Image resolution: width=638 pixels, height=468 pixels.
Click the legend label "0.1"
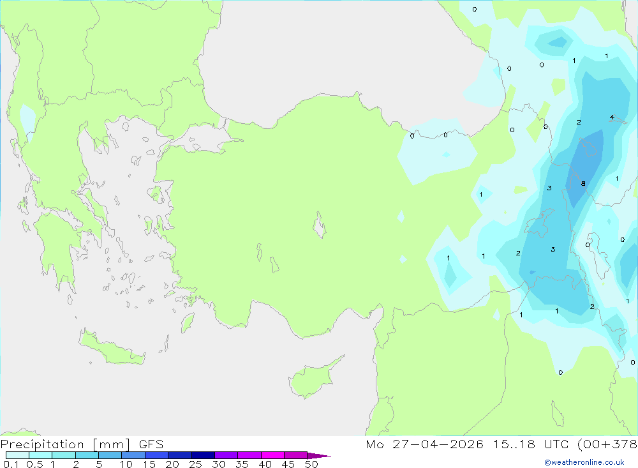11,464
